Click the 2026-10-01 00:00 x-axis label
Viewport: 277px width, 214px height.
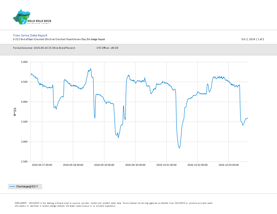pos(166,165)
